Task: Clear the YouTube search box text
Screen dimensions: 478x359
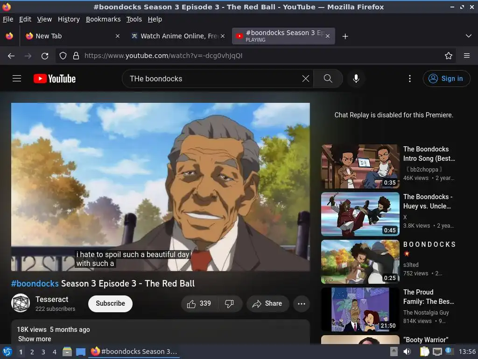Action: pyautogui.click(x=305, y=79)
